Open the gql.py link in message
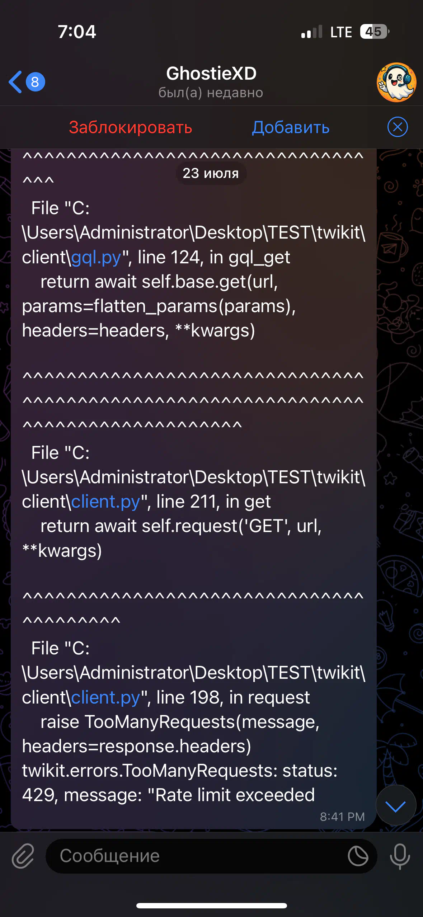This screenshot has width=423, height=917. (x=96, y=258)
